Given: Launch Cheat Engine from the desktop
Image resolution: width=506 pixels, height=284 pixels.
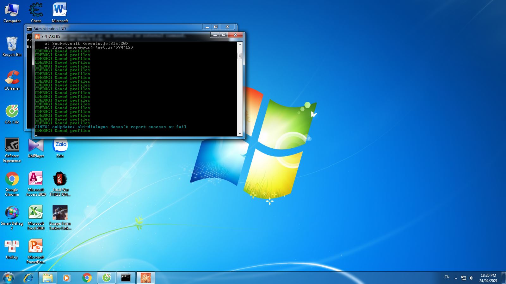Looking at the screenshot, I should [35, 9].
